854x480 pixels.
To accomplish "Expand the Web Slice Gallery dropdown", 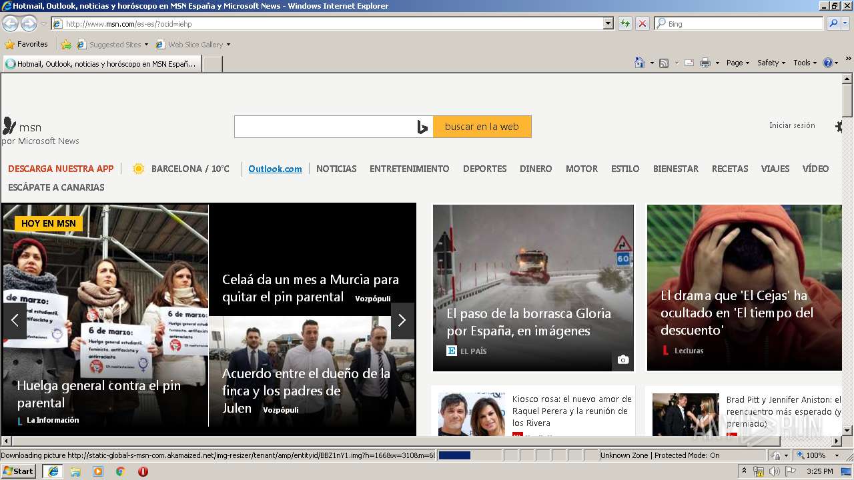I will (x=228, y=45).
